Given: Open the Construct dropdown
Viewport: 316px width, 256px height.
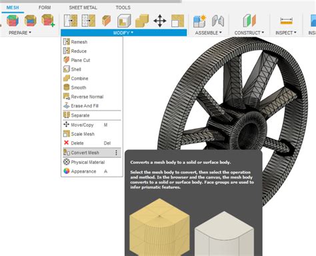Looking at the screenshot, I should (x=249, y=33).
